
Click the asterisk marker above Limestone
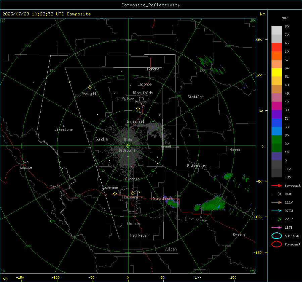(63, 126)
